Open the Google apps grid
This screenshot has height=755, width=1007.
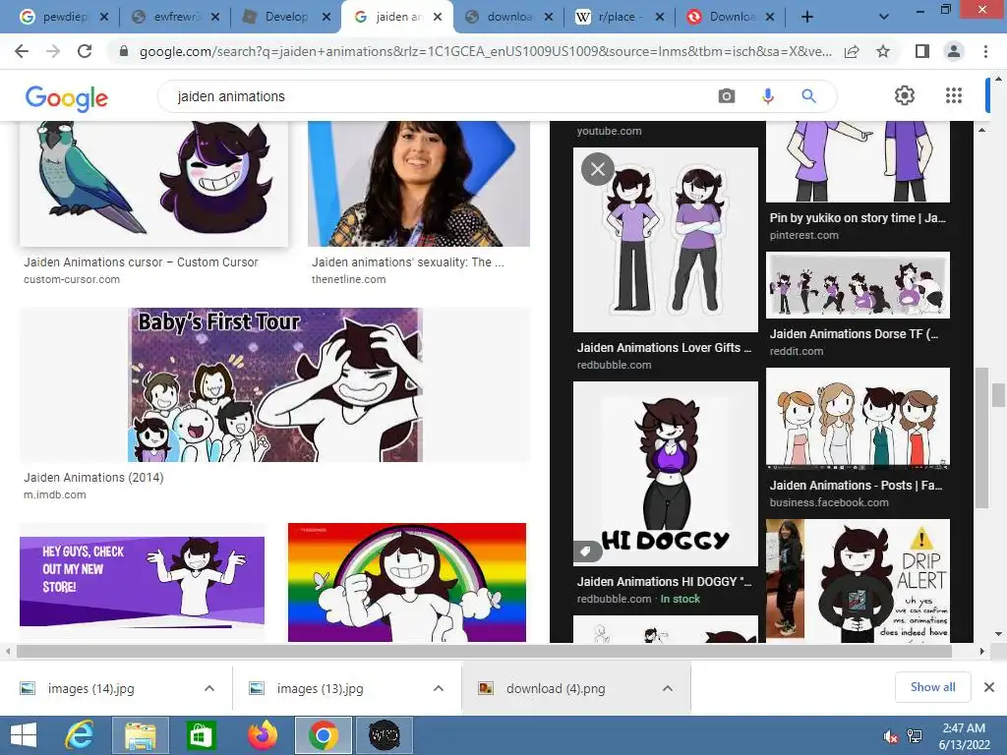(954, 95)
